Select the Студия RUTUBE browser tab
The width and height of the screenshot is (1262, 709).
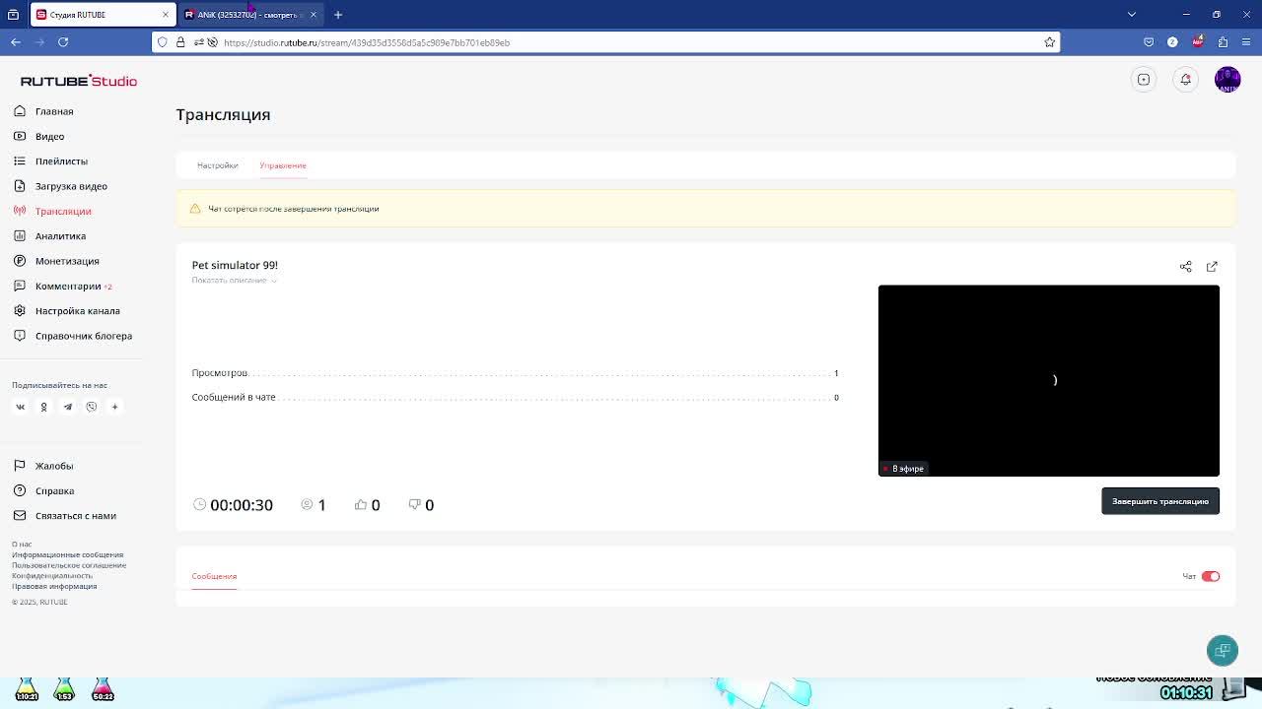(x=103, y=15)
